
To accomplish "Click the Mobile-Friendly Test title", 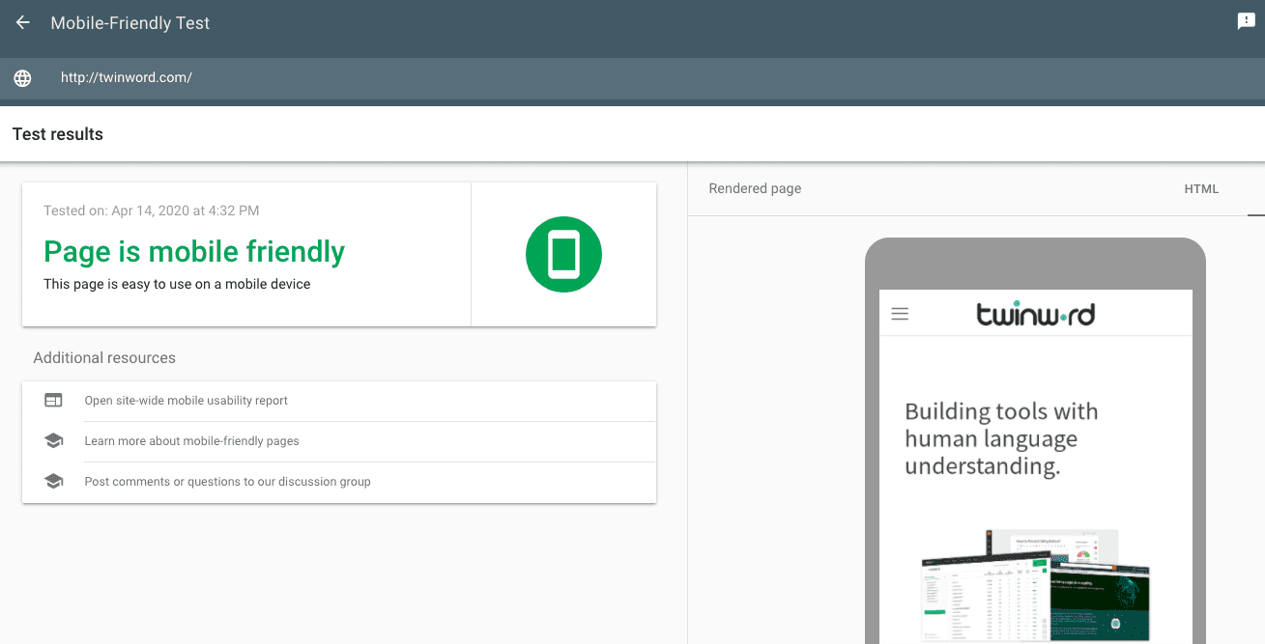I will (x=130, y=23).
